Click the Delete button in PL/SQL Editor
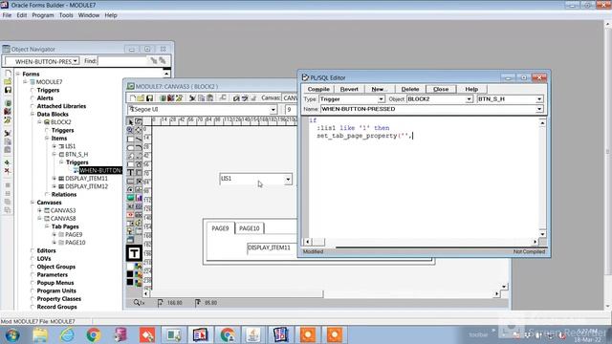The width and height of the screenshot is (612, 344). point(410,89)
